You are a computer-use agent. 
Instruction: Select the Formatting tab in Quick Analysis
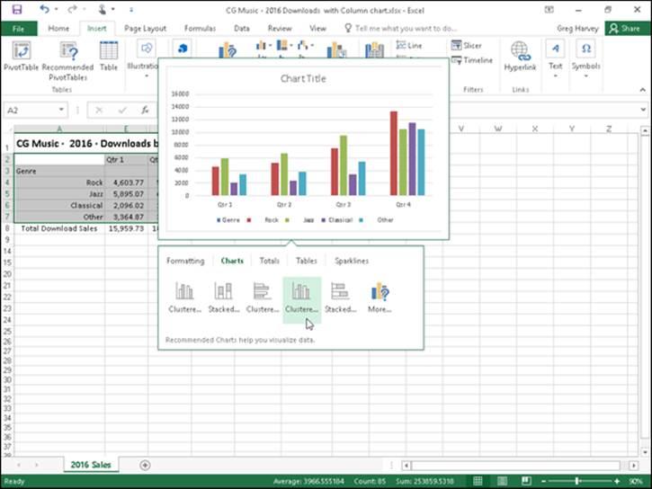tap(185, 261)
